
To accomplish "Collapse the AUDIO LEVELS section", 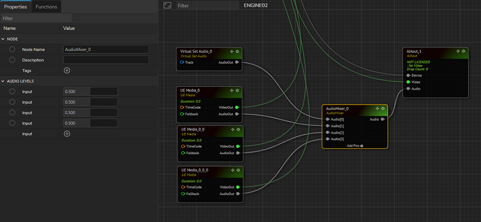I will point(3,81).
